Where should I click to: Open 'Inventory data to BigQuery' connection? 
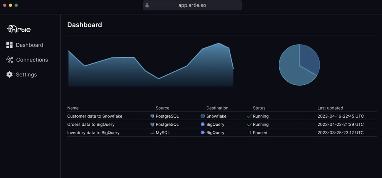tap(93, 133)
